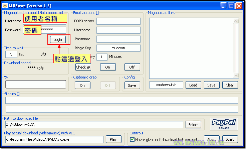The image size is (246, 149).
Task: Set the Time to wait seconds field
Action: [x=11, y=54]
